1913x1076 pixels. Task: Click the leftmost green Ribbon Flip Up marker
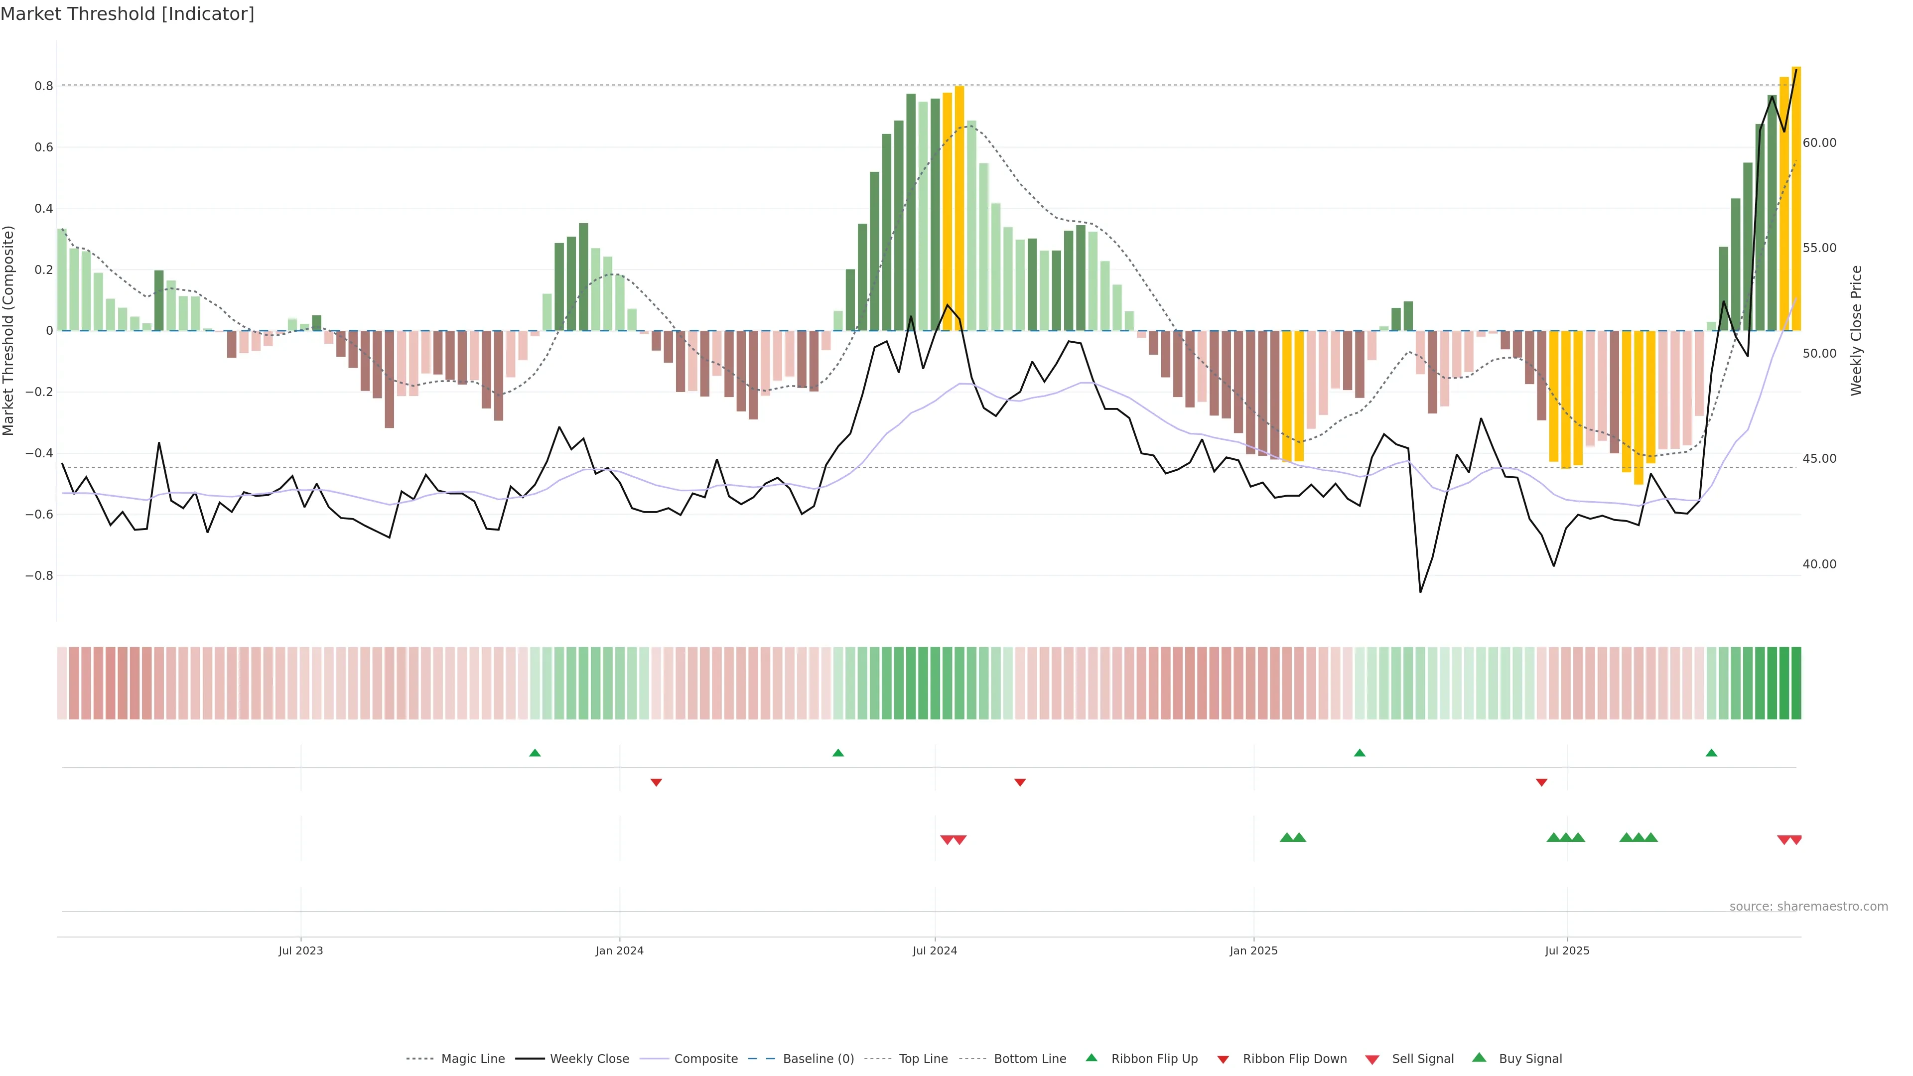pos(535,753)
